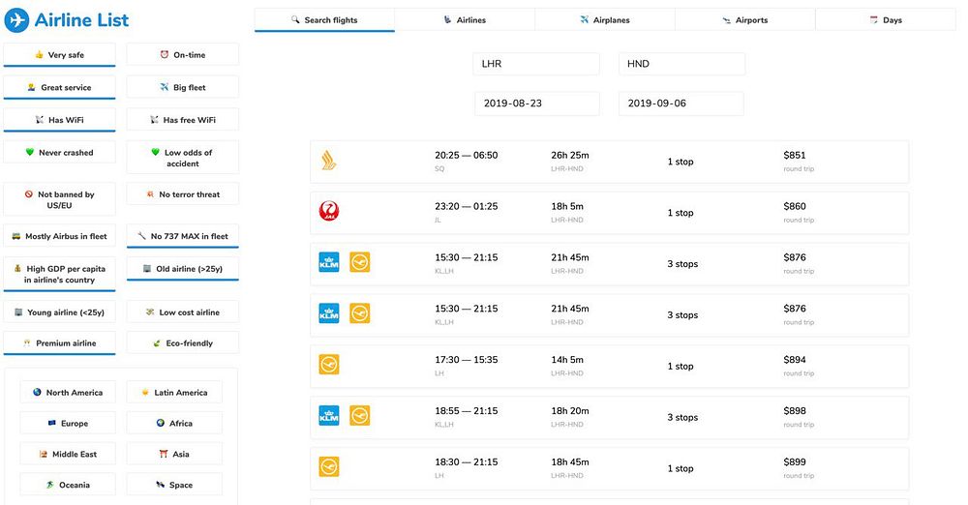Image resolution: width=968 pixels, height=505 pixels.
Task: Select the Space region
Action: pyautogui.click(x=174, y=485)
